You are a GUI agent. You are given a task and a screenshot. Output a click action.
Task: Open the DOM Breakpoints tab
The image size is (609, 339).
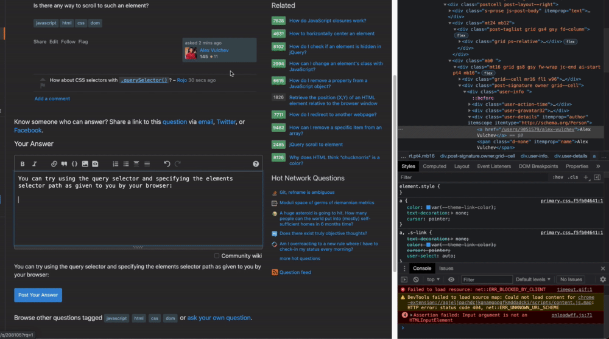coord(538,166)
